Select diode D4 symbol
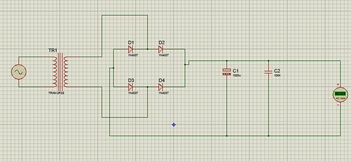 tap(161, 87)
